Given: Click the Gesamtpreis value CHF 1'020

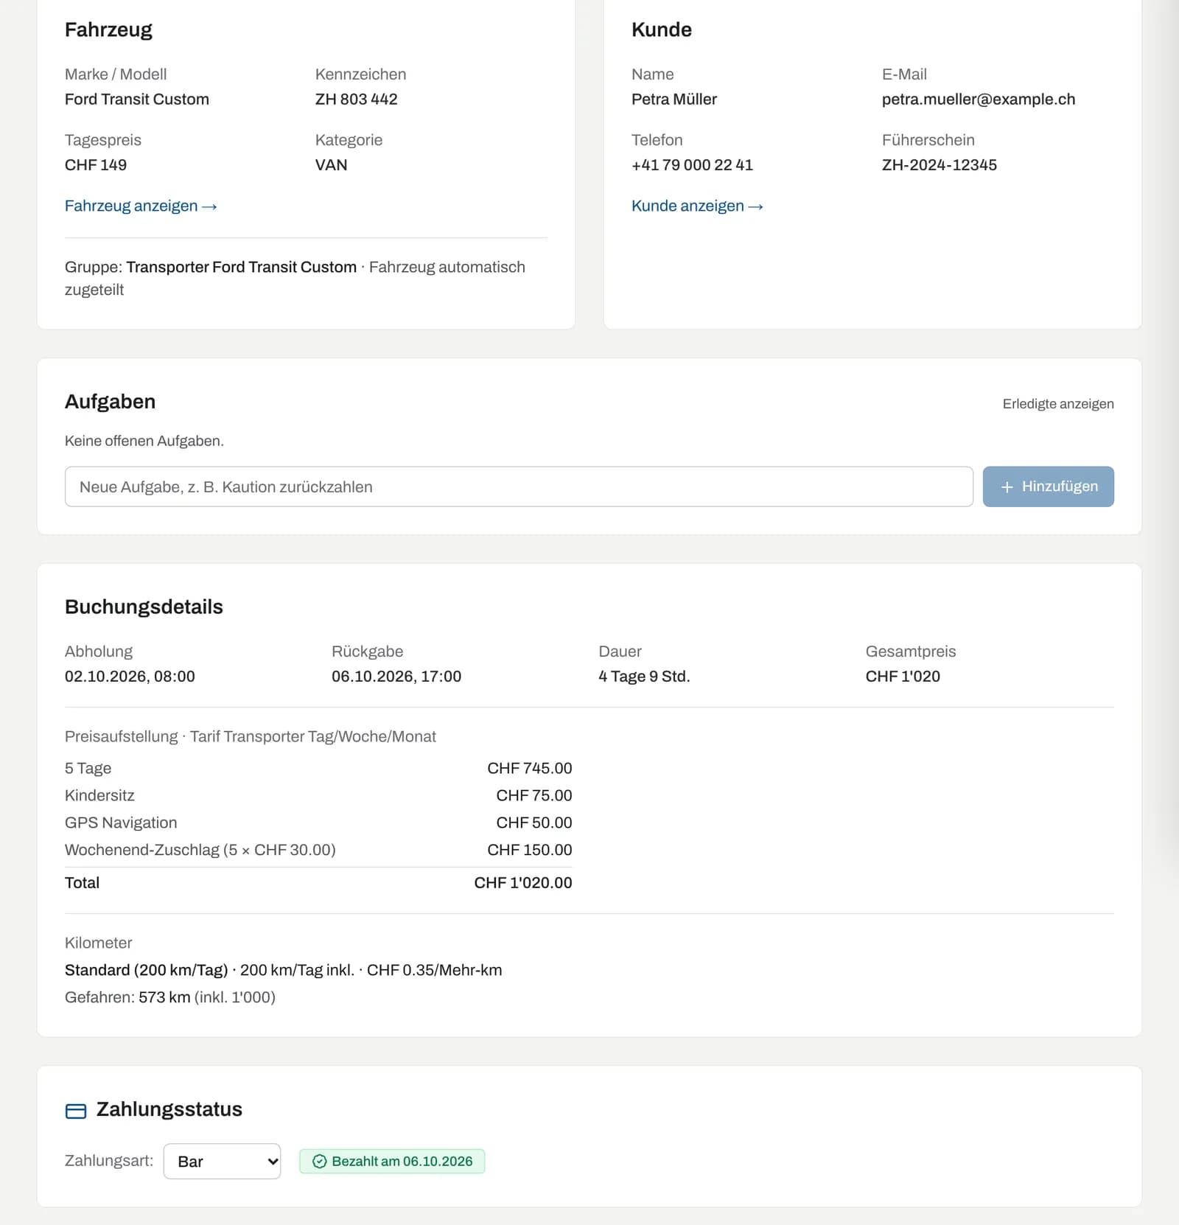Looking at the screenshot, I should tap(903, 677).
